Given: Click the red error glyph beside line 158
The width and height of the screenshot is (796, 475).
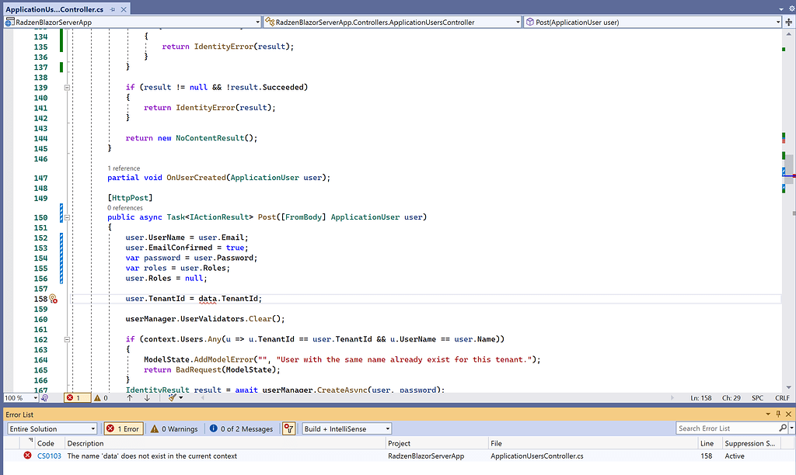Looking at the screenshot, I should [x=54, y=298].
